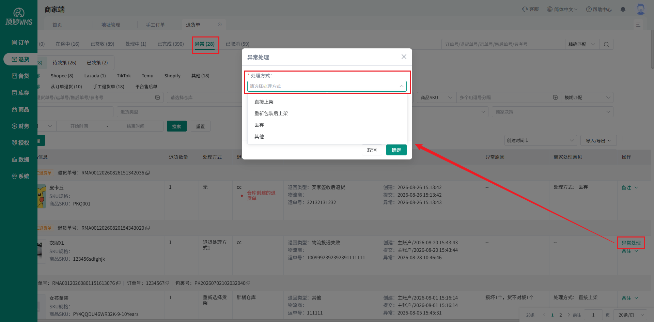Viewport: 654px width, 322px height.
Task: Open the 库存 sidebar section
Action: coord(20,93)
